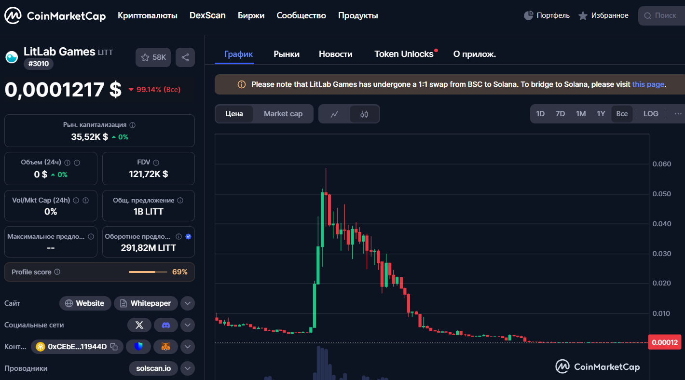Click the #3010 rank badge
This screenshot has width=685, height=380.
[x=39, y=64]
